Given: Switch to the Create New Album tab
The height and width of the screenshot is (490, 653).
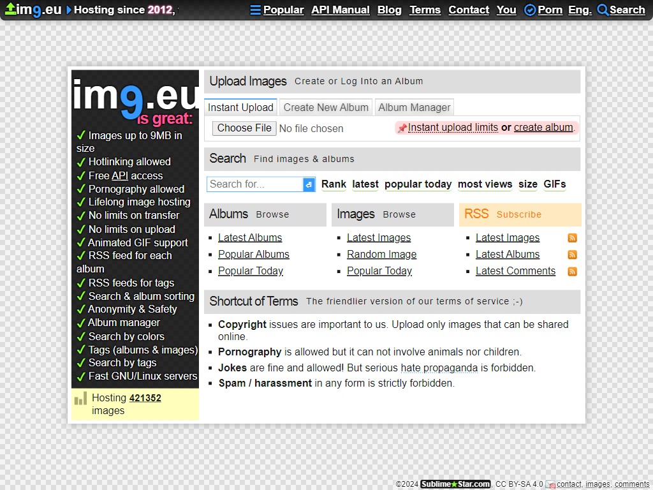Looking at the screenshot, I should pos(326,107).
